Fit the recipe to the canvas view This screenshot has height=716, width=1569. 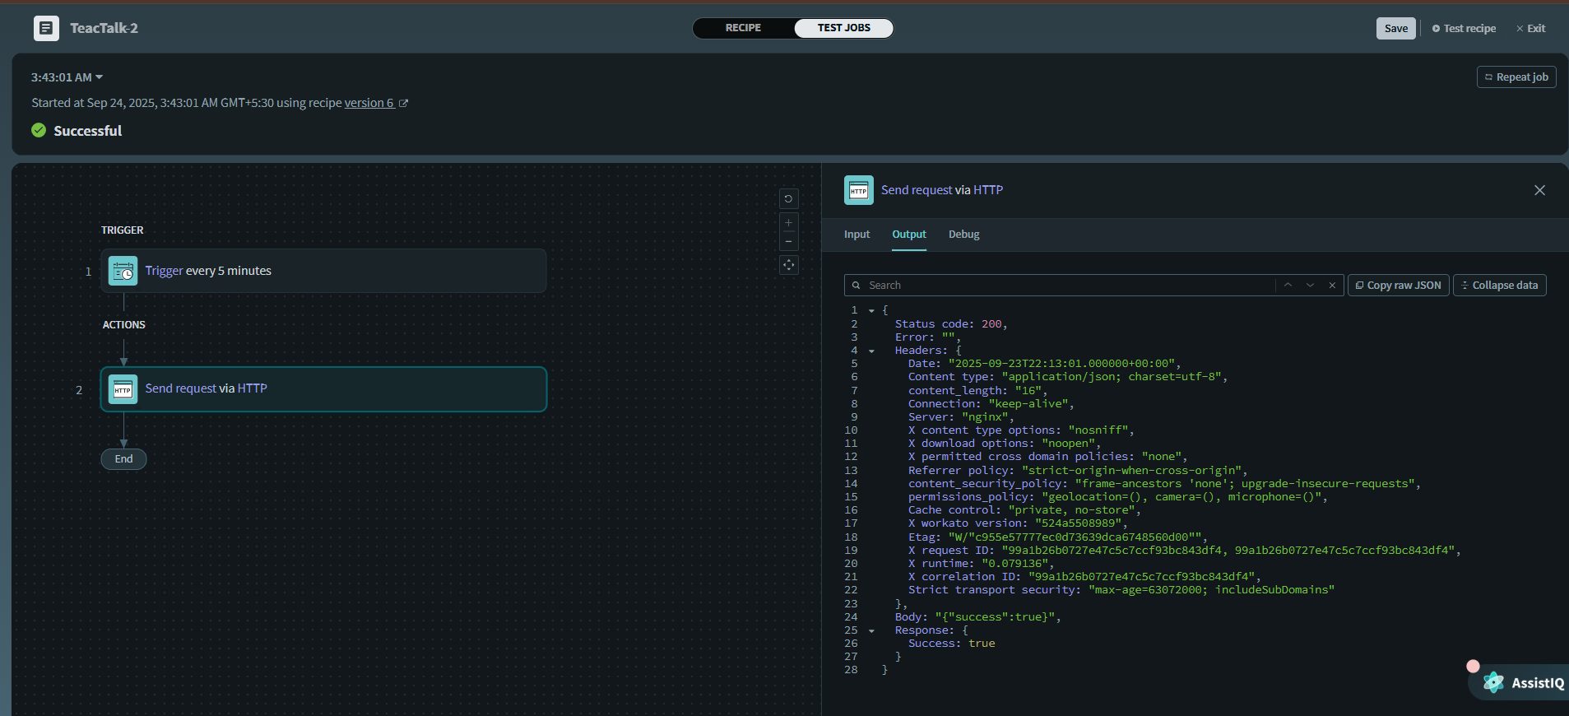pyautogui.click(x=788, y=265)
